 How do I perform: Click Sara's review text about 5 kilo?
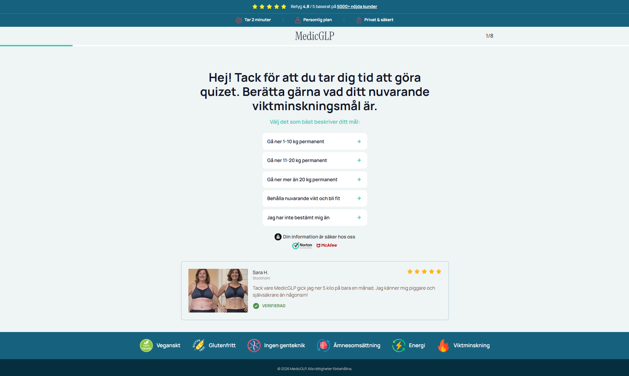coord(344,291)
